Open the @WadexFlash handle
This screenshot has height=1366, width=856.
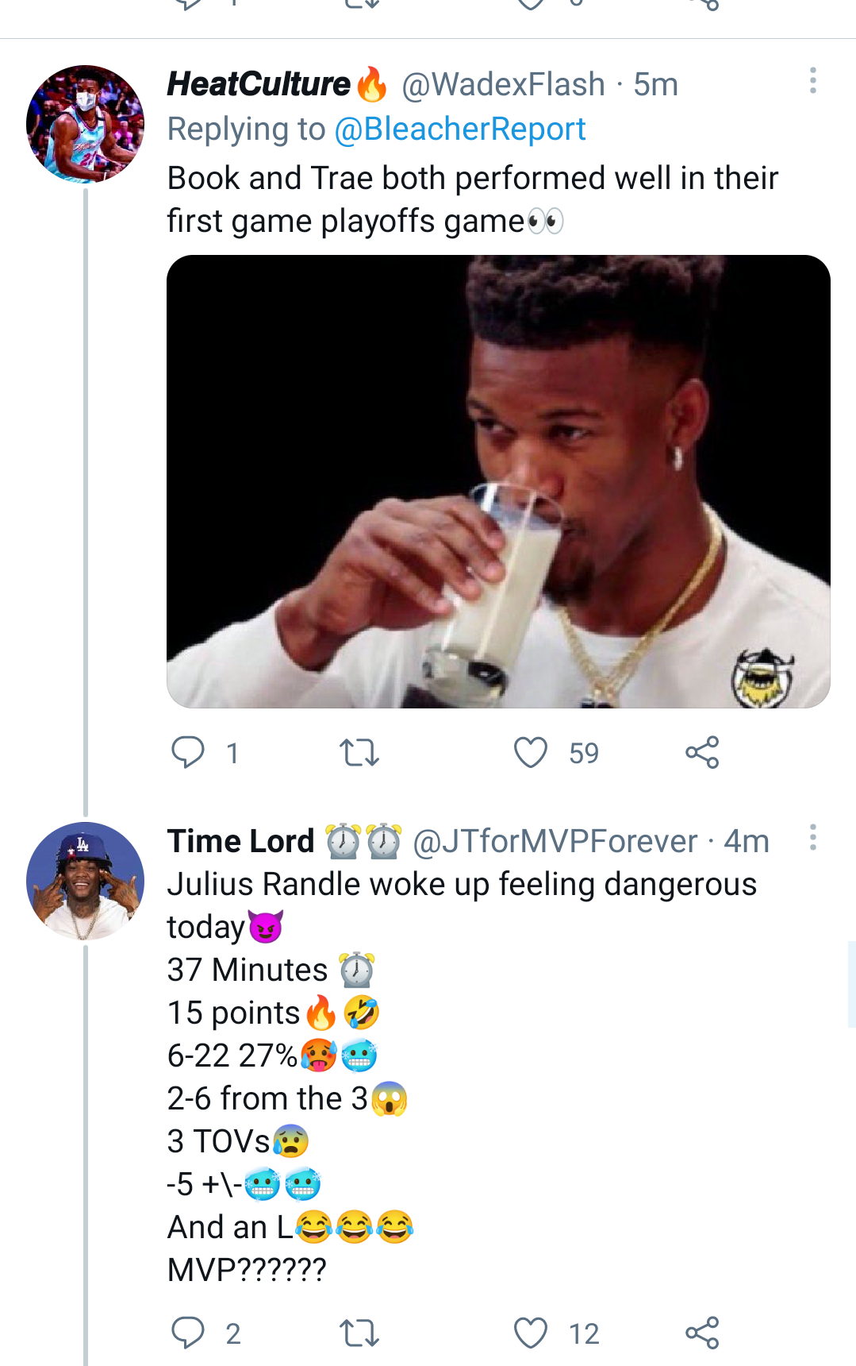tap(503, 84)
